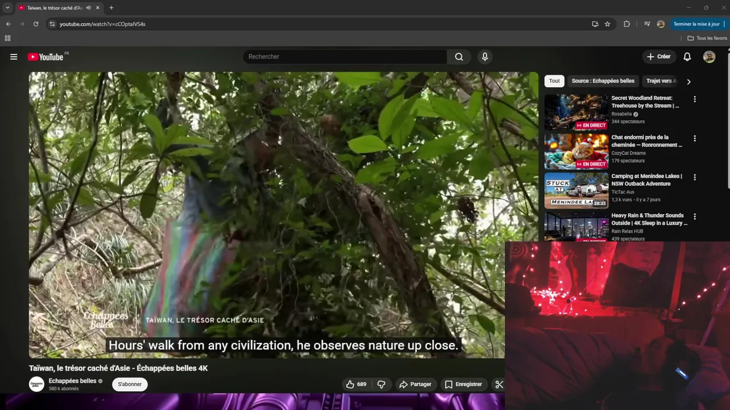Open Camping at Menindee Lakes thumbnail

(576, 190)
